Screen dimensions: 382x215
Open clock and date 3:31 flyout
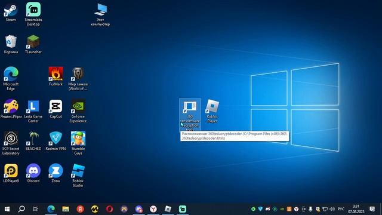pos(356,209)
